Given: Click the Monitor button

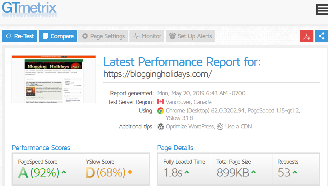Looking at the screenshot, I should (x=147, y=36).
